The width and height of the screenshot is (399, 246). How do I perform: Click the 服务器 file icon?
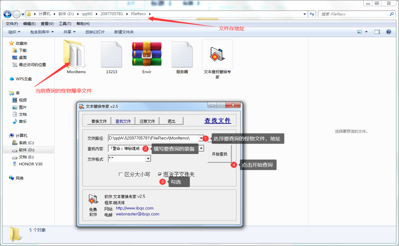point(182,54)
